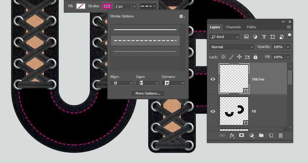Open the Fill color swatch
The width and height of the screenshot is (308, 163).
coord(81,6)
